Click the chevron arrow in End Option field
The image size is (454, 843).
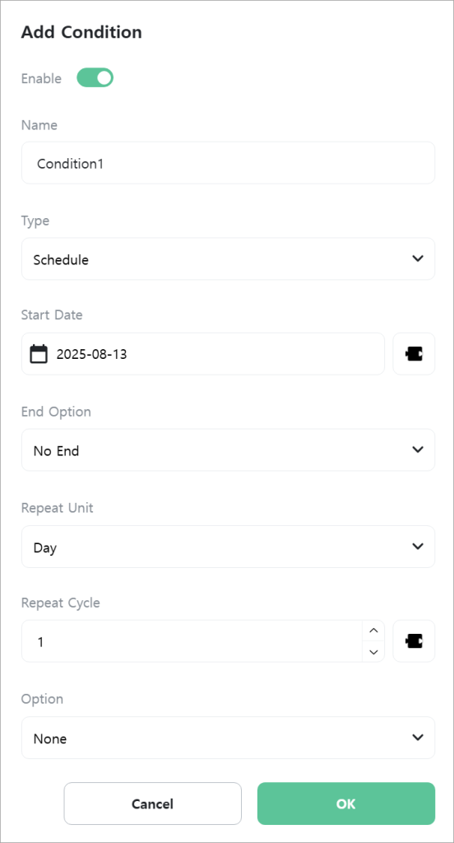[418, 449]
